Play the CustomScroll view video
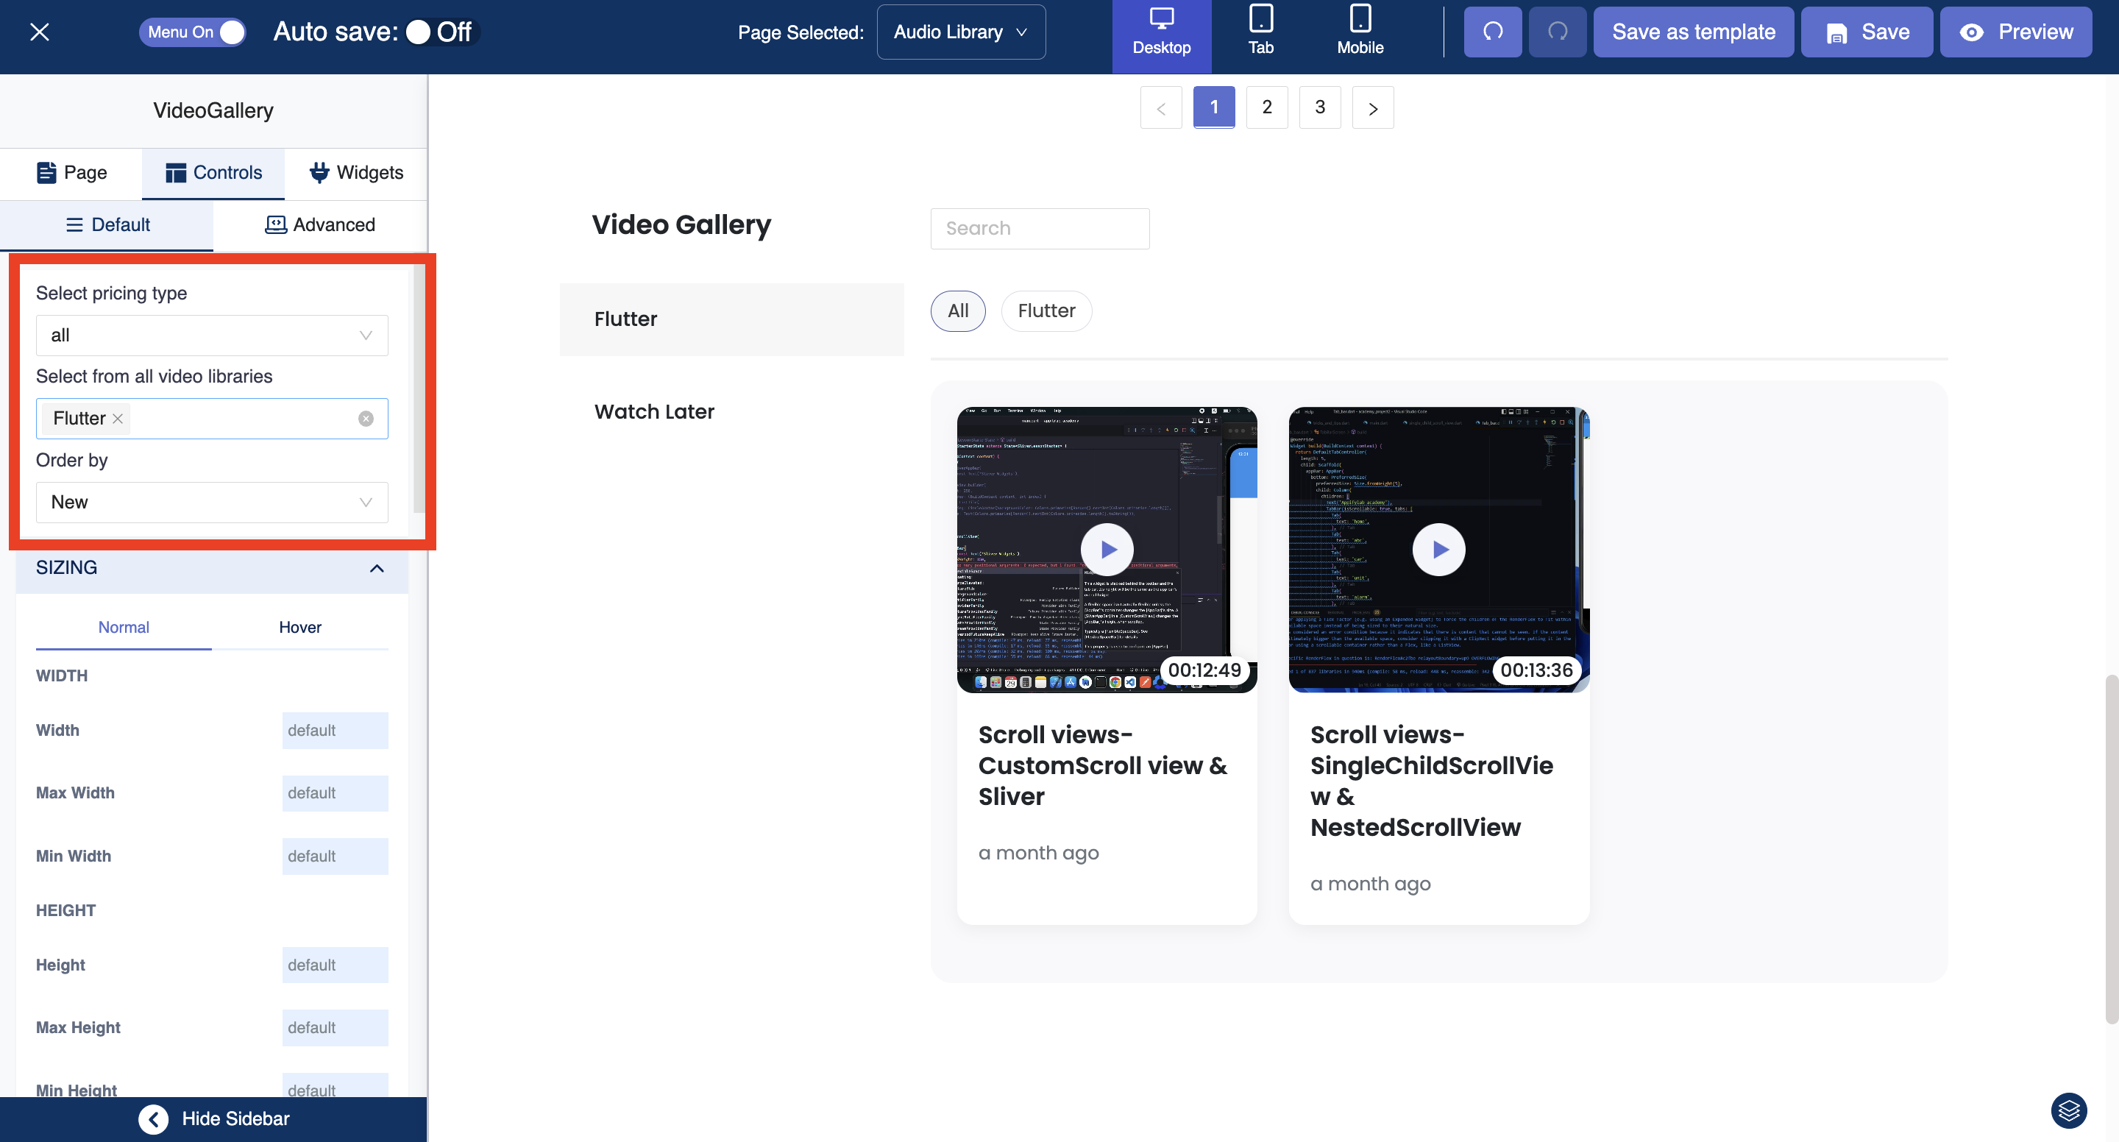This screenshot has height=1142, width=2119. click(1107, 549)
